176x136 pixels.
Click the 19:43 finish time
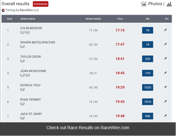pyautogui.click(x=120, y=102)
